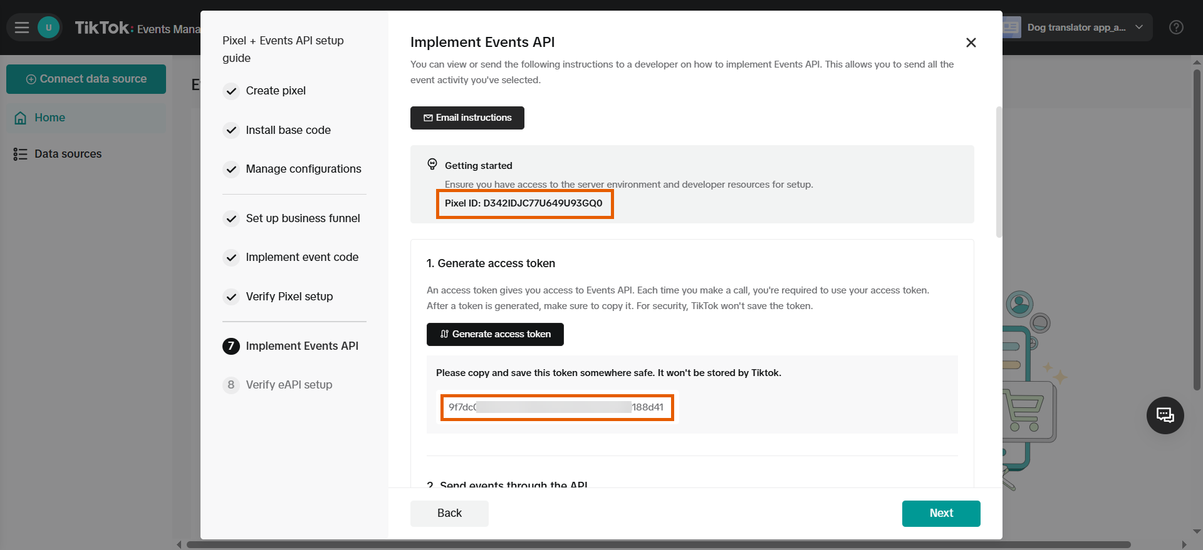
Task: Click Connect data source button
Action: pos(86,79)
